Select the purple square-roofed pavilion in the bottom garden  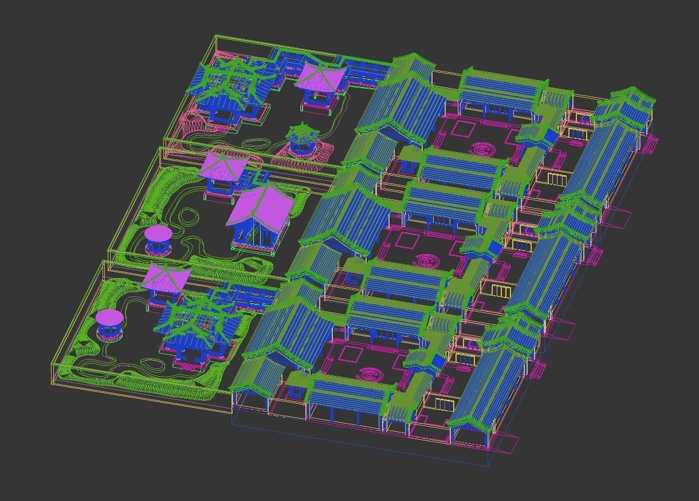pyautogui.click(x=165, y=287)
